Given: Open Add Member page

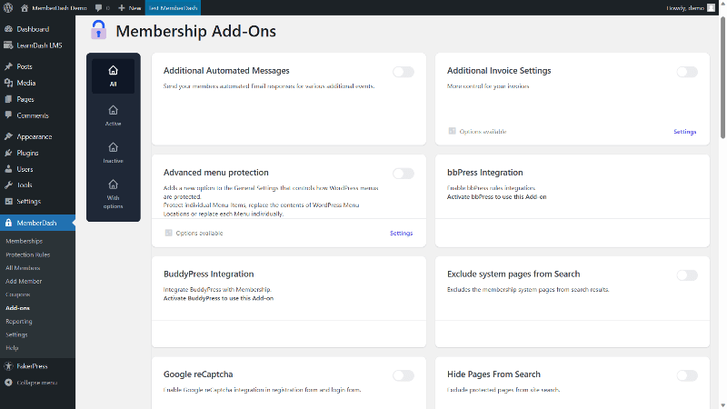Looking at the screenshot, I should [x=24, y=281].
